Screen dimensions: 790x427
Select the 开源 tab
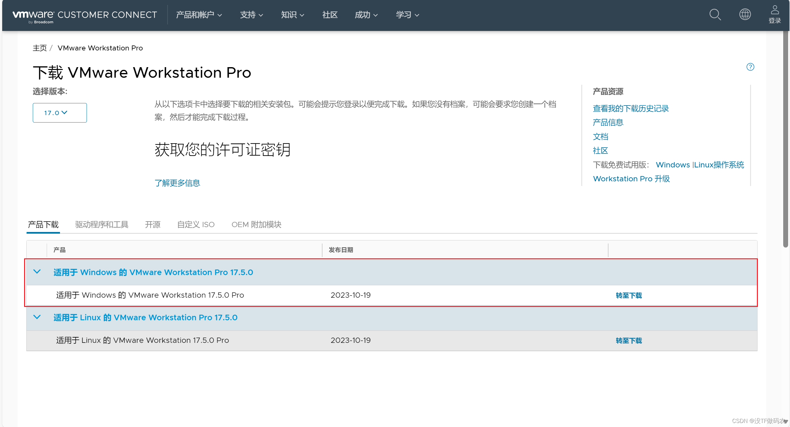tap(152, 224)
